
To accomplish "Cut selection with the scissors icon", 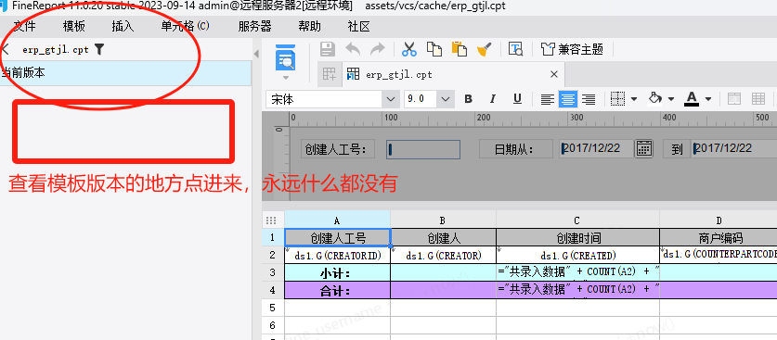I will 409,49.
